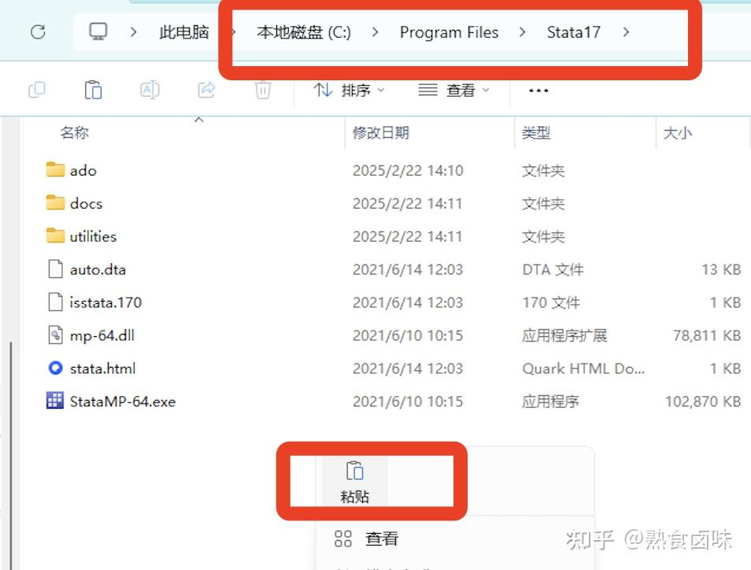Navigate to Program Files via breadcrumb

pyautogui.click(x=449, y=32)
